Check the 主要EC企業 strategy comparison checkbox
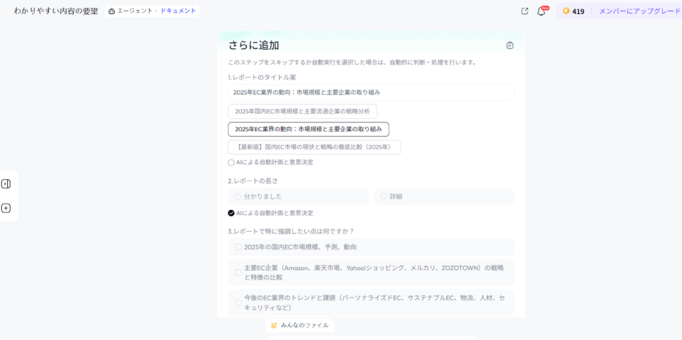Image resolution: width=682 pixels, height=340 pixels. [x=238, y=272]
